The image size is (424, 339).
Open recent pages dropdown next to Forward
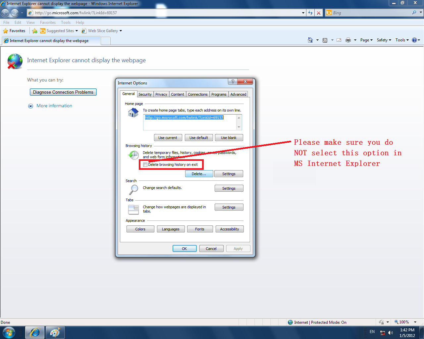22,13
